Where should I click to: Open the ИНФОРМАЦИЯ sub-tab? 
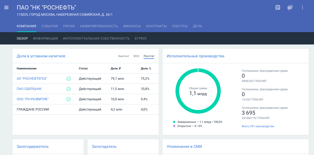click(x=45, y=38)
